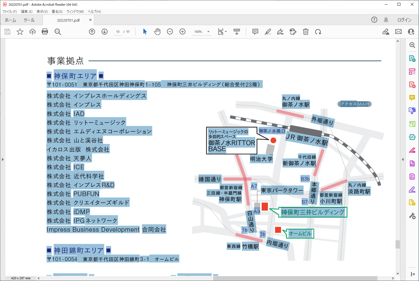The image size is (419, 281).
Task: Select the 20220701.pdf document tab
Action: pyautogui.click(x=68, y=20)
